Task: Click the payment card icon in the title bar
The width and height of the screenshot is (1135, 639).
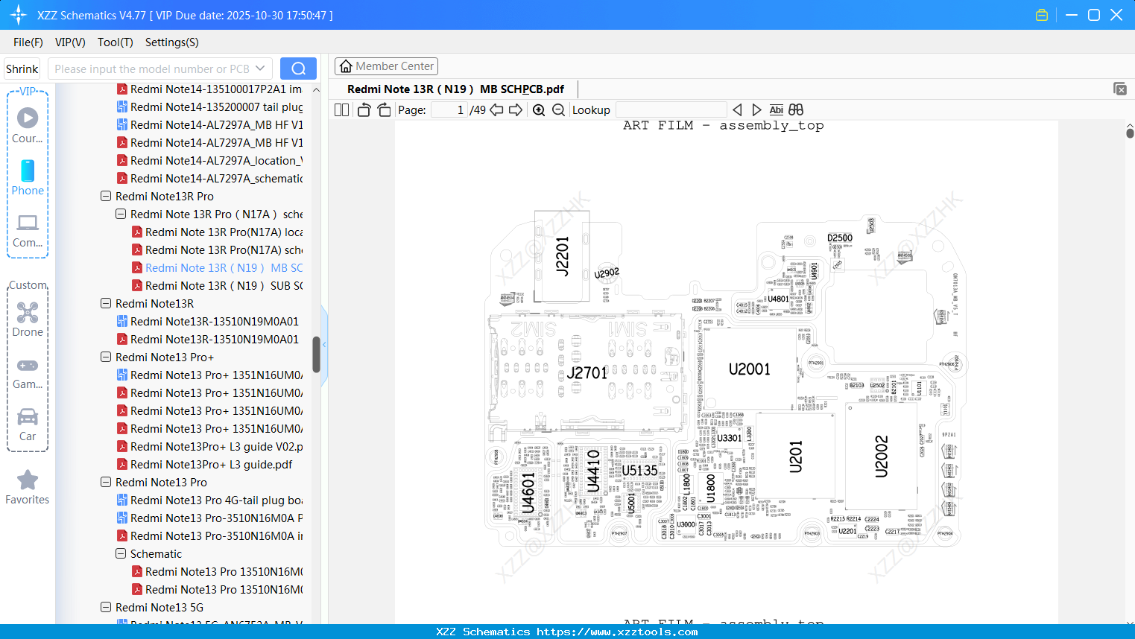Action: coord(1041,14)
